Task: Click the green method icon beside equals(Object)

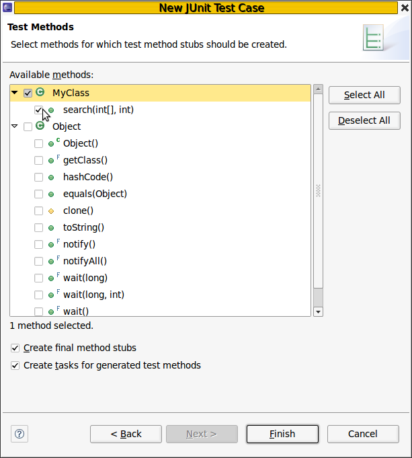Action: click(x=51, y=194)
